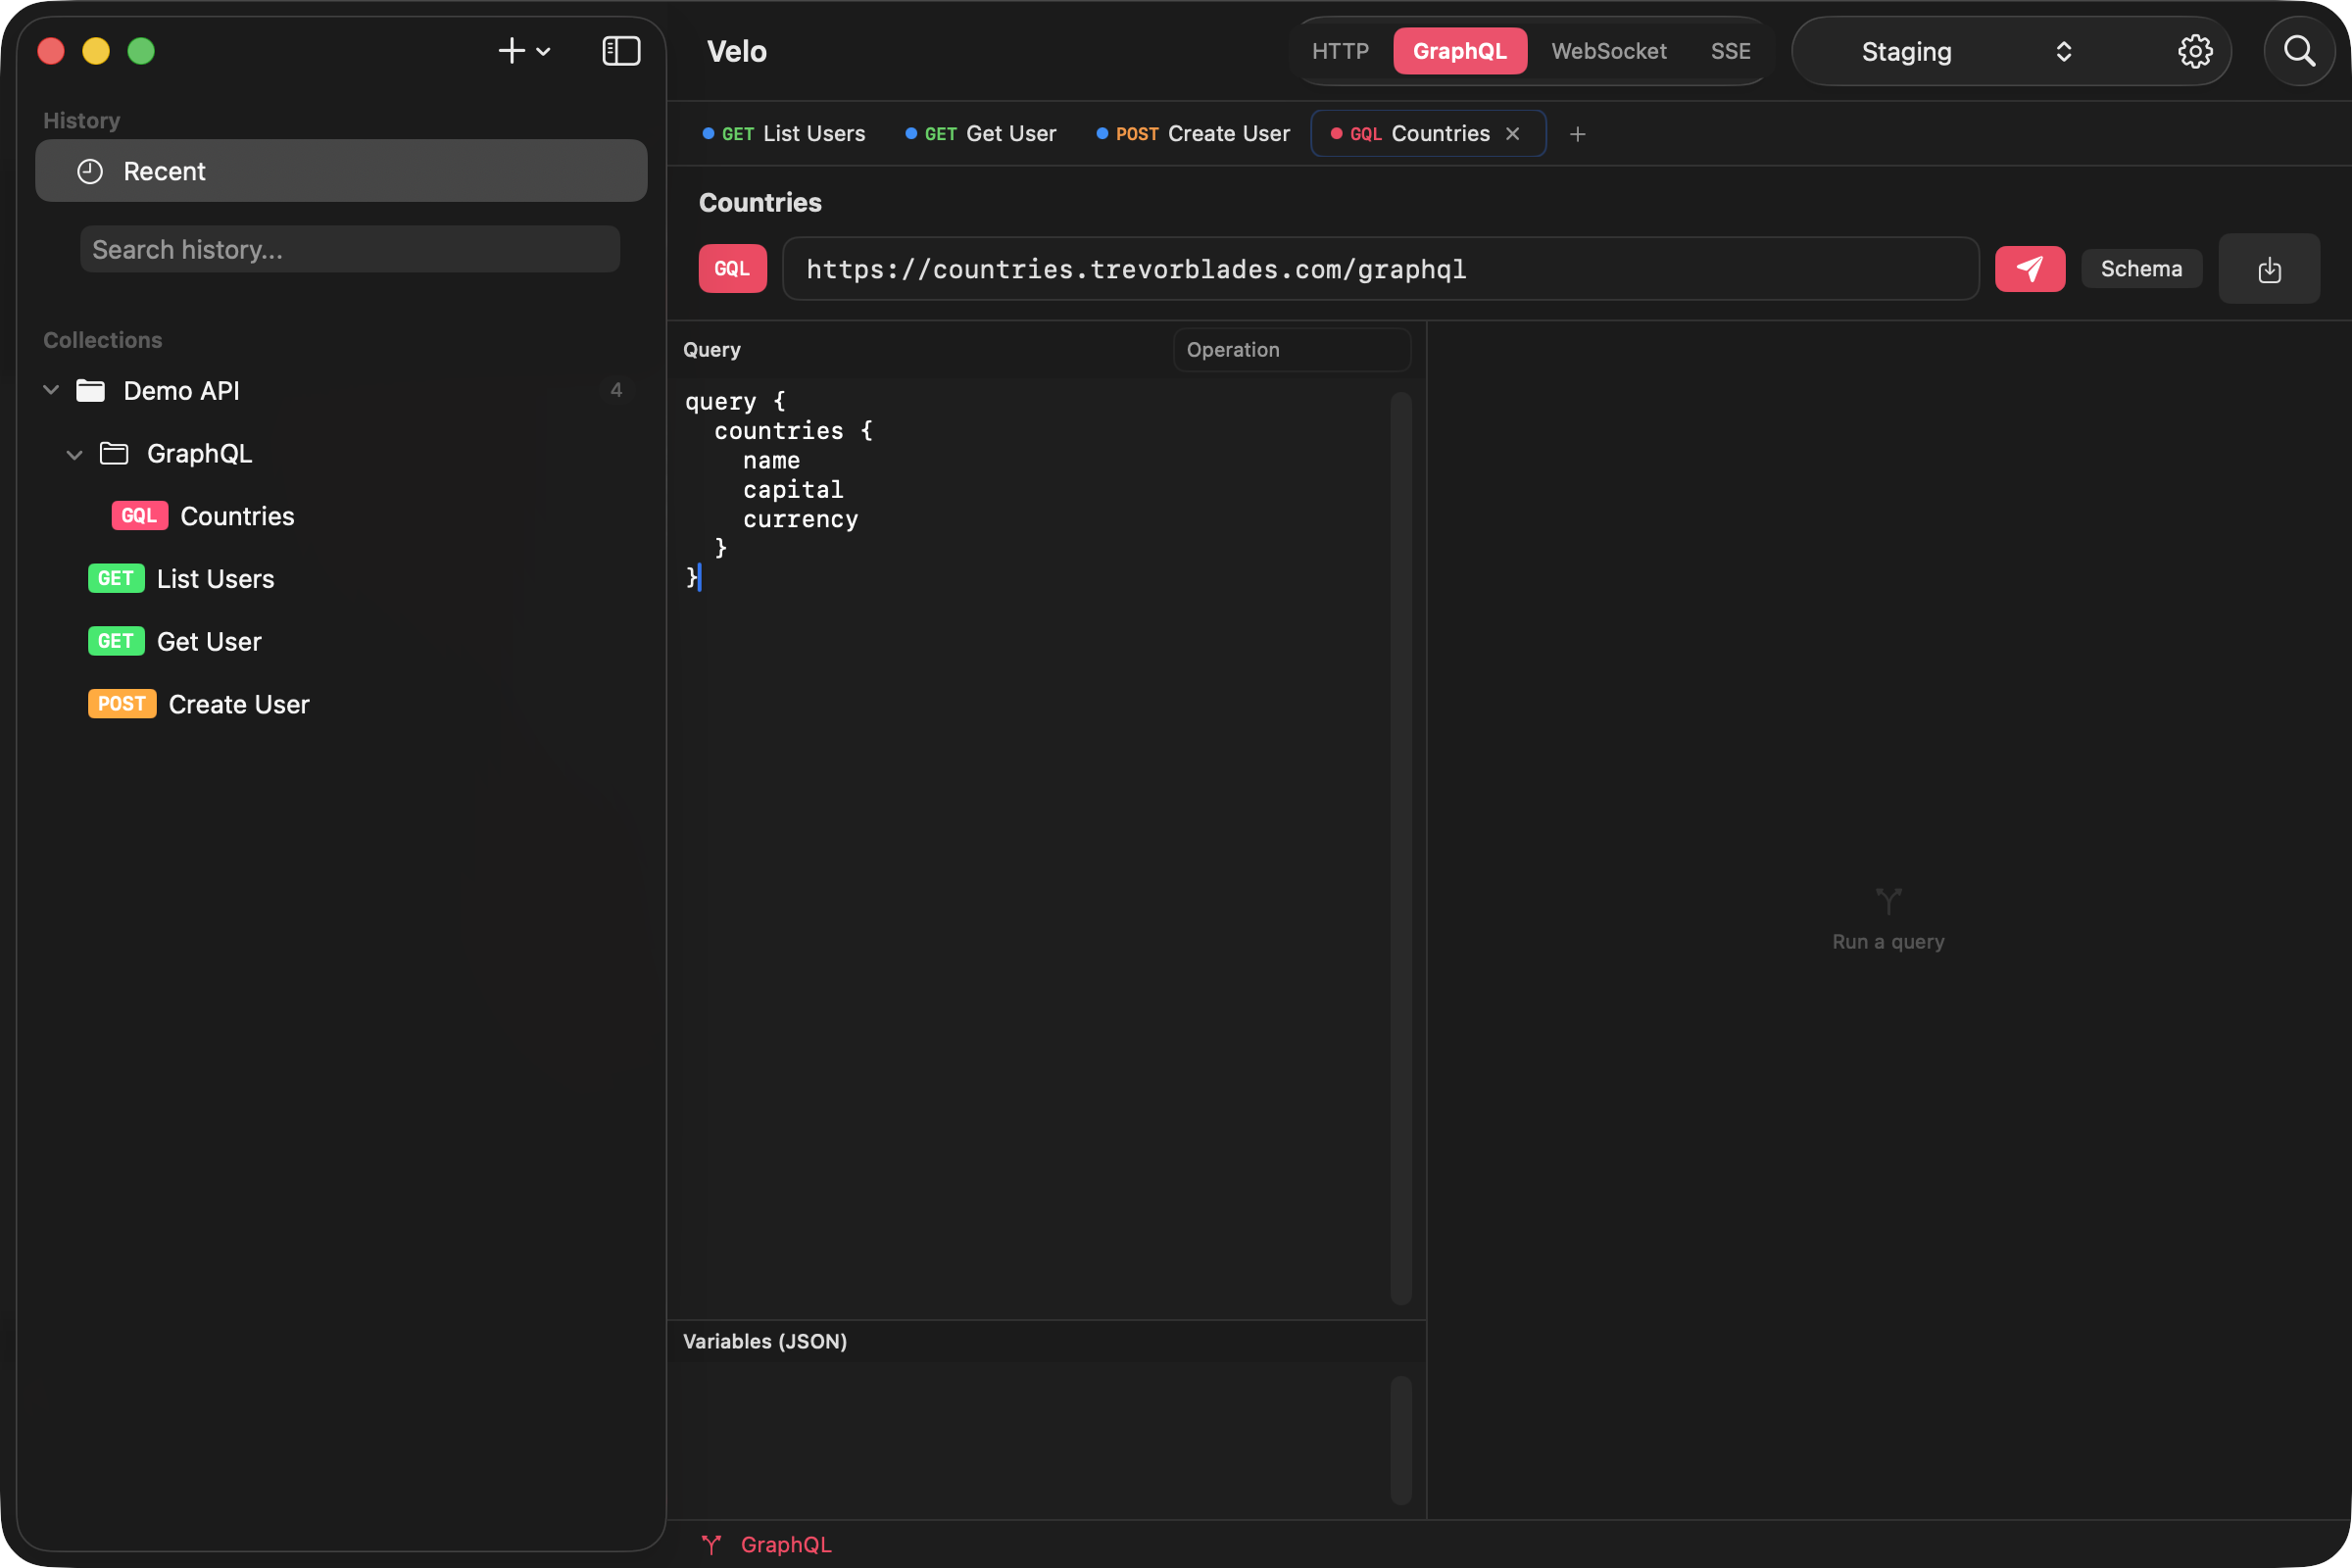Switch to WebSocket mode
The height and width of the screenshot is (1568, 2352).
[1608, 51]
